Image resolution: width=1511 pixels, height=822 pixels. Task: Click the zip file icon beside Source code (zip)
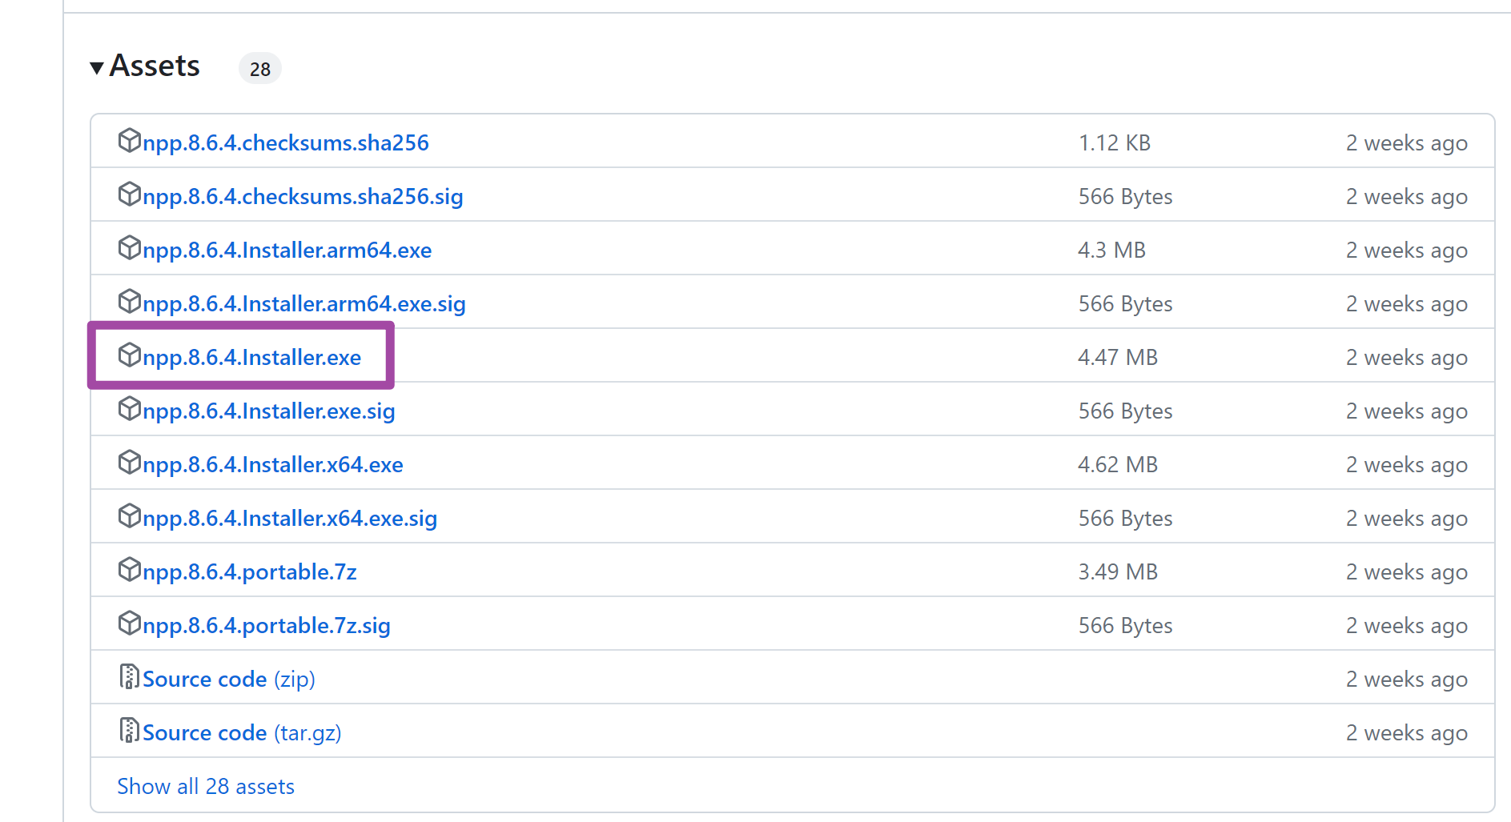[x=129, y=677]
